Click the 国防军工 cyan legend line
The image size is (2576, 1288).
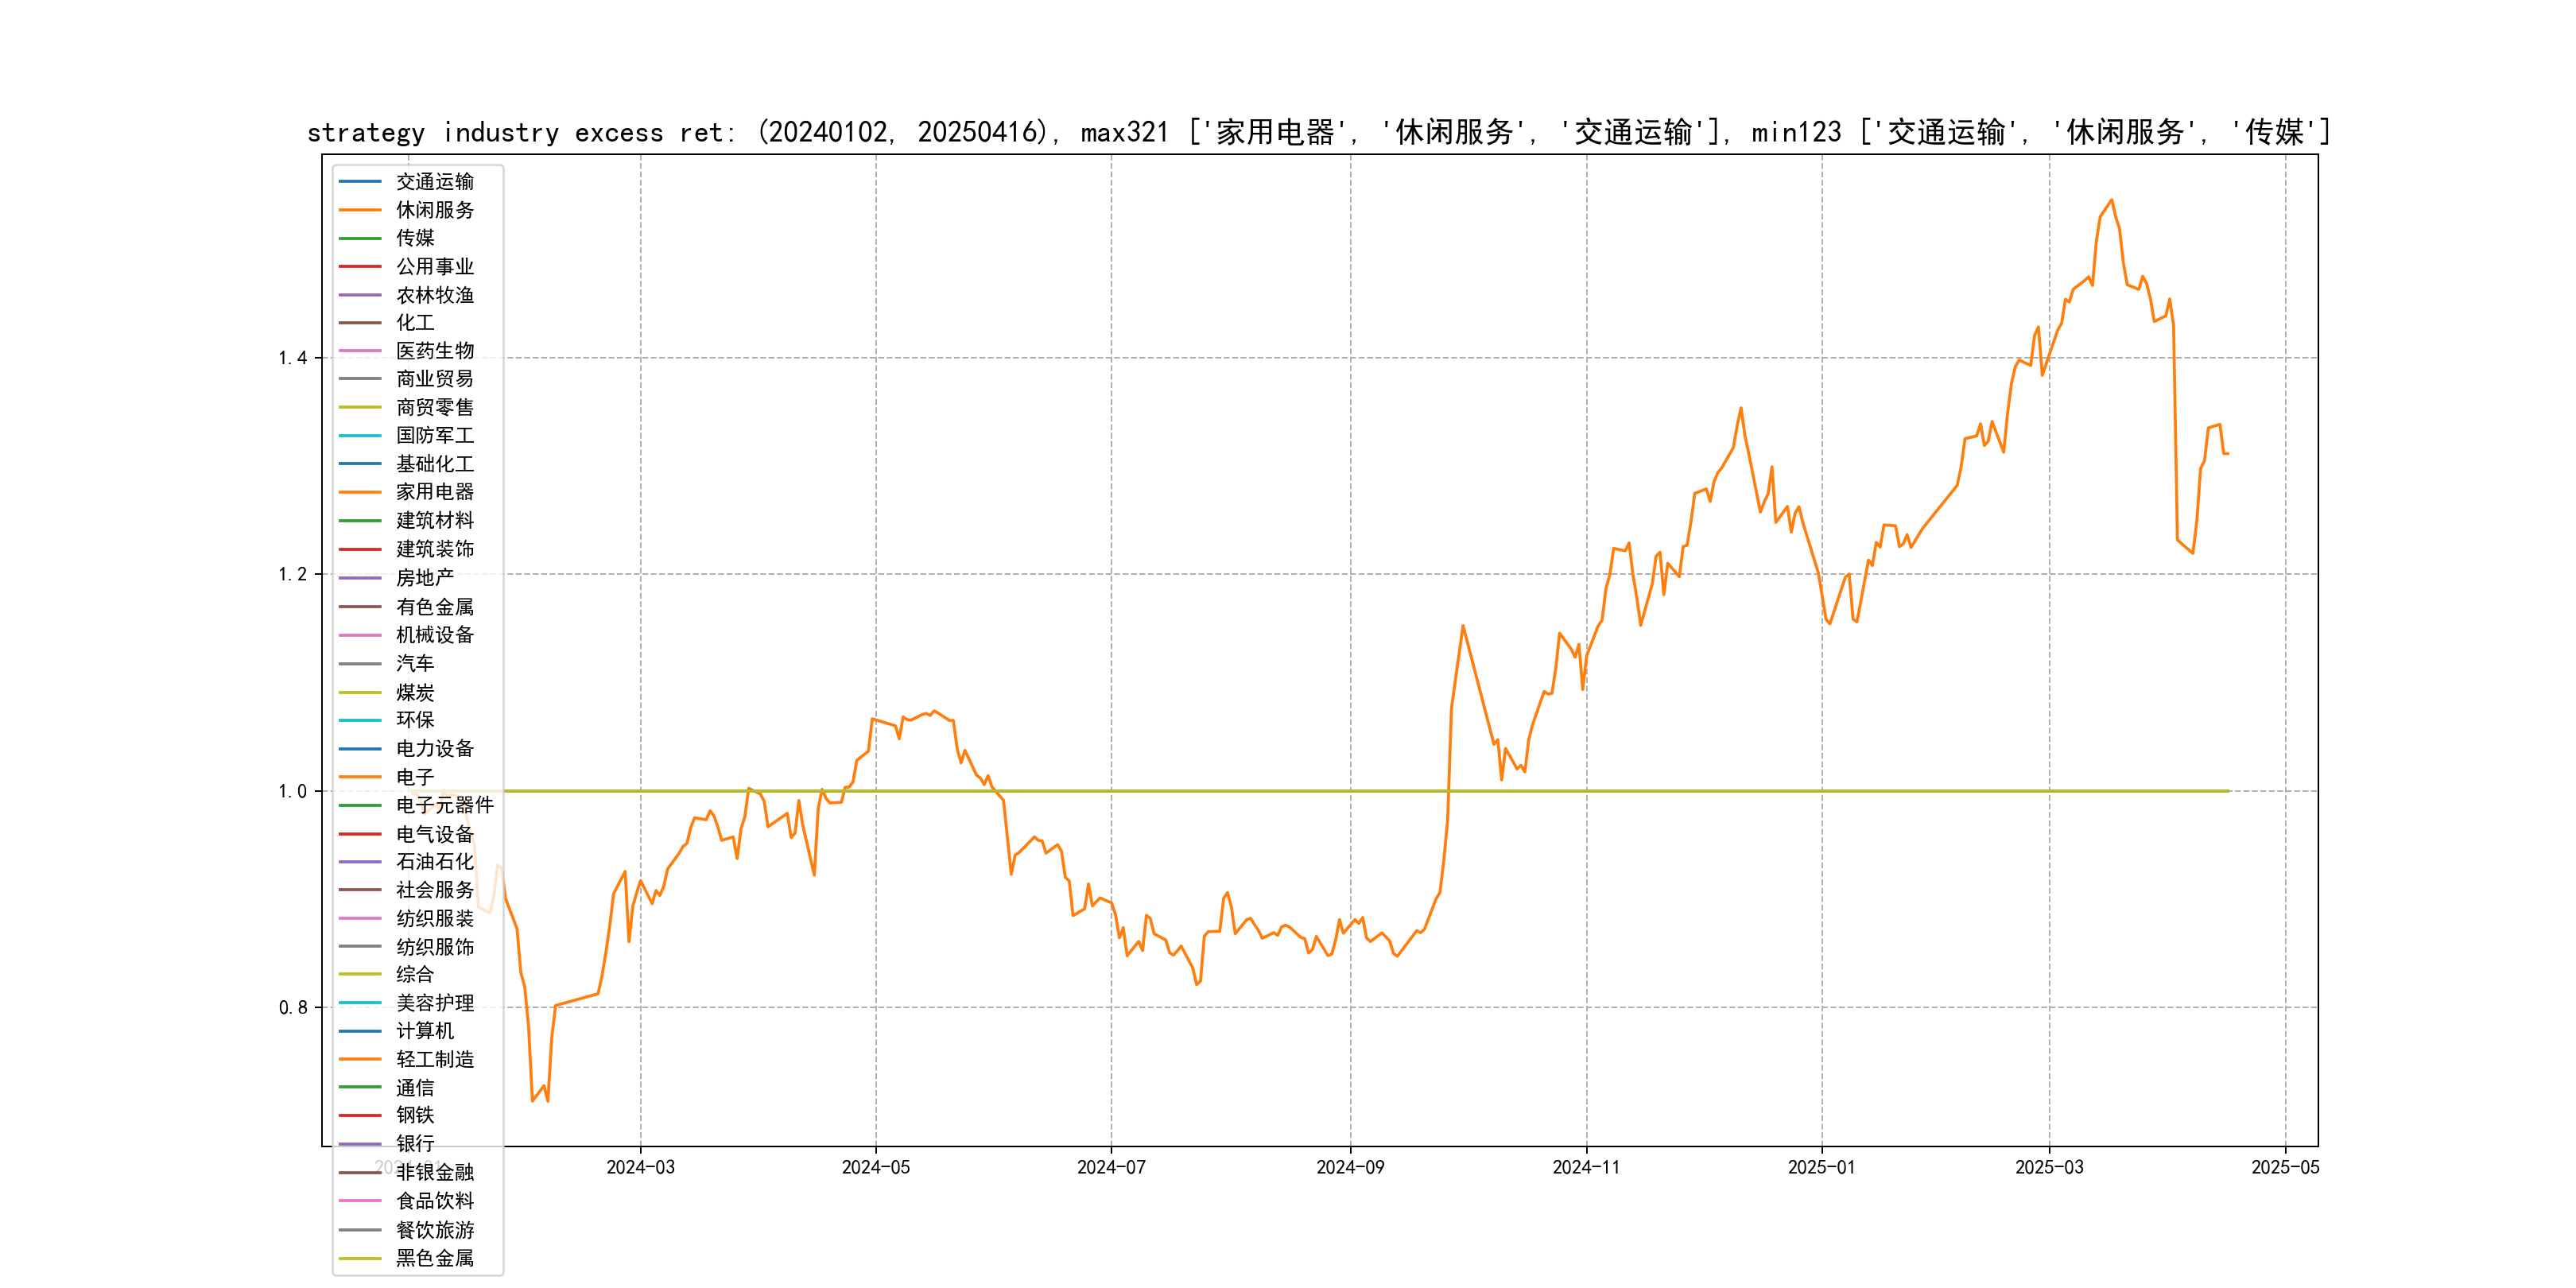[x=360, y=436]
